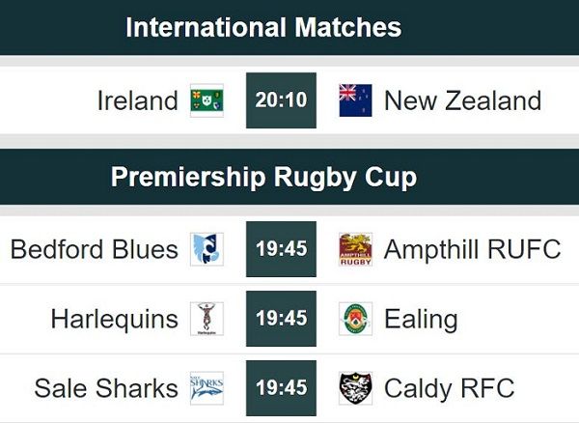
Task: Open the 20:10 Ireland match time box
Action: [x=282, y=100]
